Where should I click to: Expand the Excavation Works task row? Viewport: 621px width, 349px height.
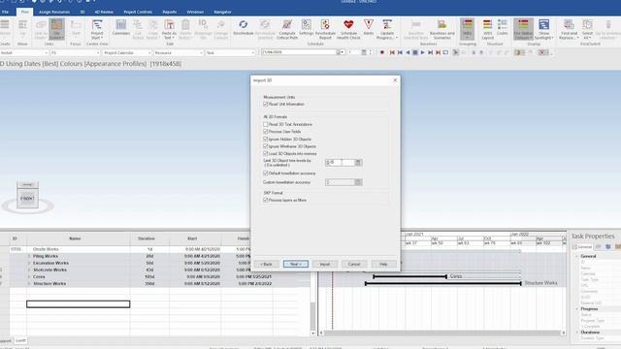pyautogui.click(x=29, y=263)
